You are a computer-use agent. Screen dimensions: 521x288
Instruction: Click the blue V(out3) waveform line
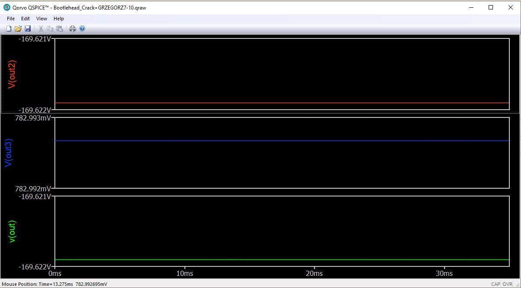tap(282, 141)
